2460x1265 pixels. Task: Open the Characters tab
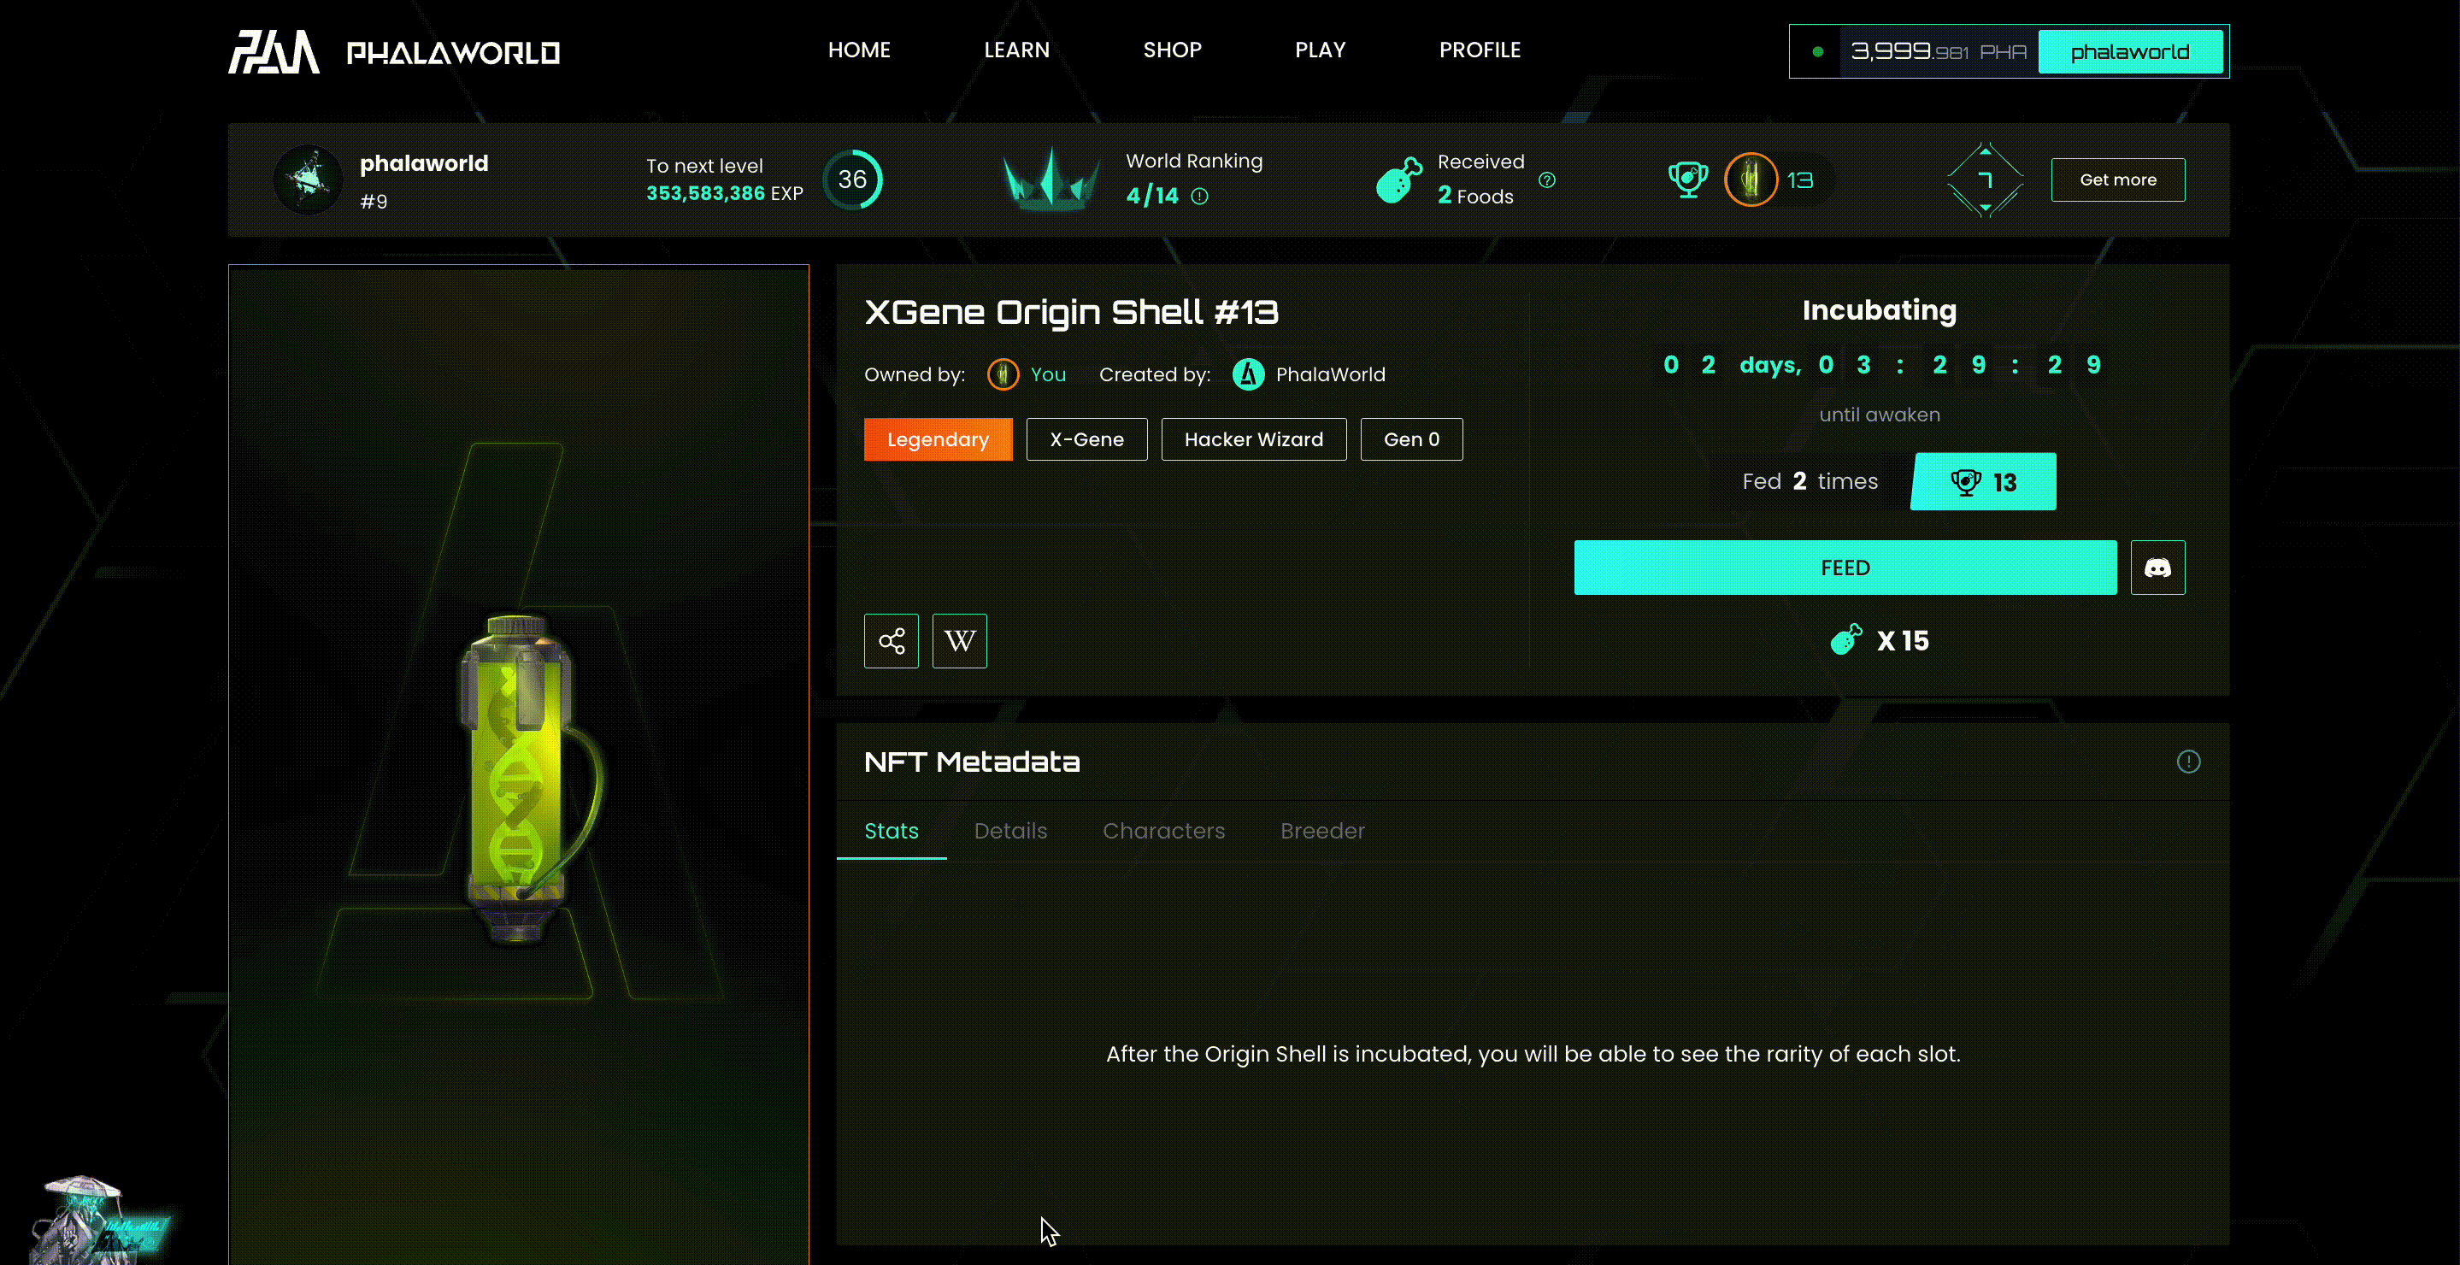(x=1163, y=831)
